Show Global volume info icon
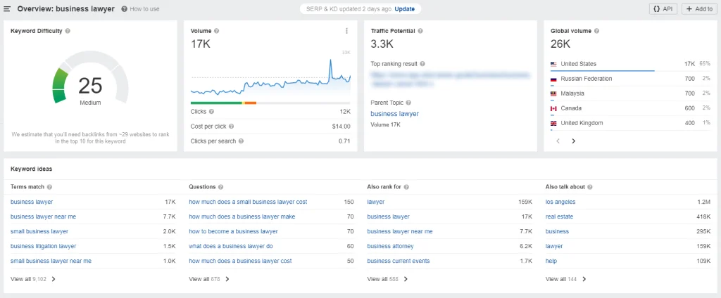The image size is (721, 298). pyautogui.click(x=596, y=31)
